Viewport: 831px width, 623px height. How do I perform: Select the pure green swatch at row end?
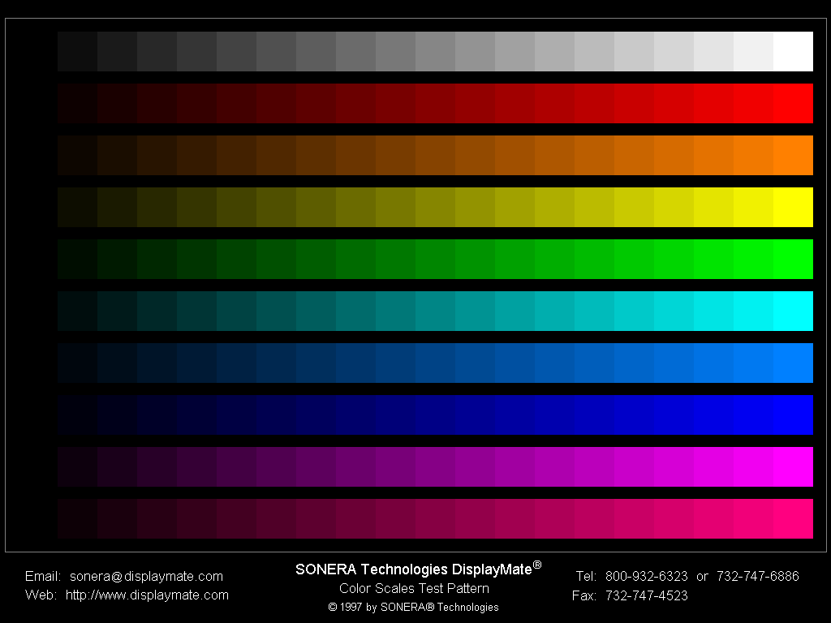[794, 259]
